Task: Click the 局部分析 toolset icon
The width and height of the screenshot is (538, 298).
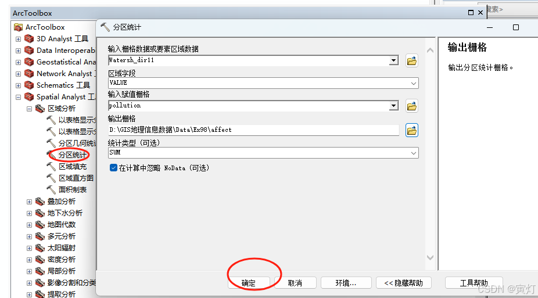Action: coord(40,271)
